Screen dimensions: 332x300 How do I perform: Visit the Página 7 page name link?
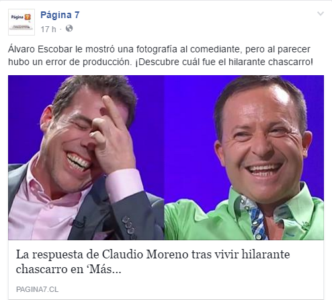click(x=60, y=15)
